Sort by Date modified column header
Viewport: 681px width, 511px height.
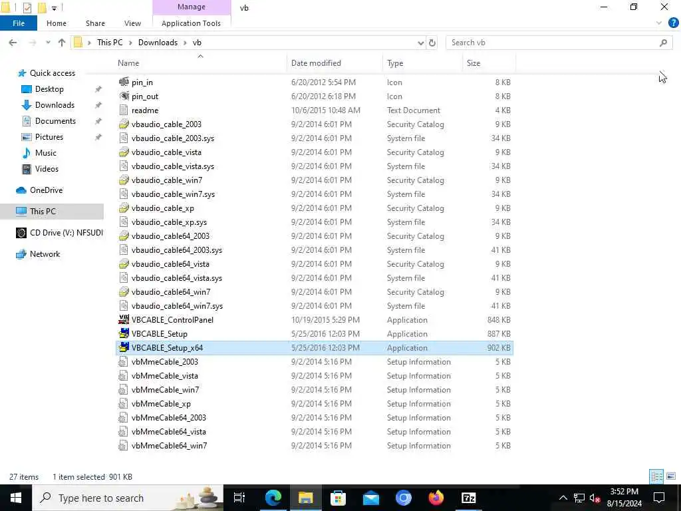point(316,63)
